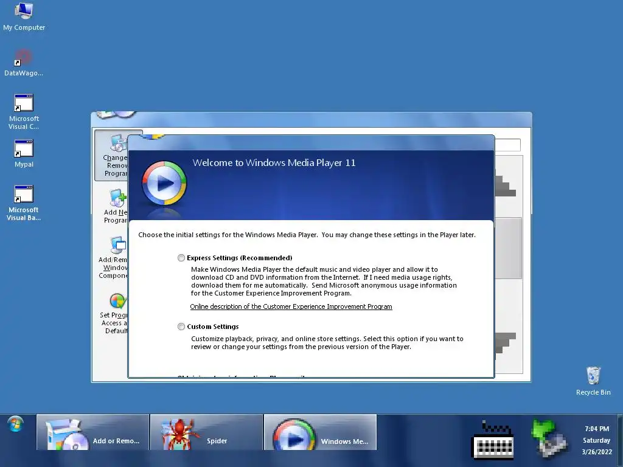Click the date 3/26/2022 in tray
Screen dimensions: 623x467
tap(597, 452)
